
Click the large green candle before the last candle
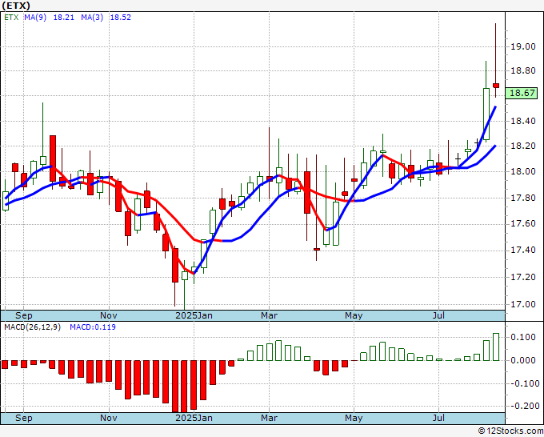point(486,114)
